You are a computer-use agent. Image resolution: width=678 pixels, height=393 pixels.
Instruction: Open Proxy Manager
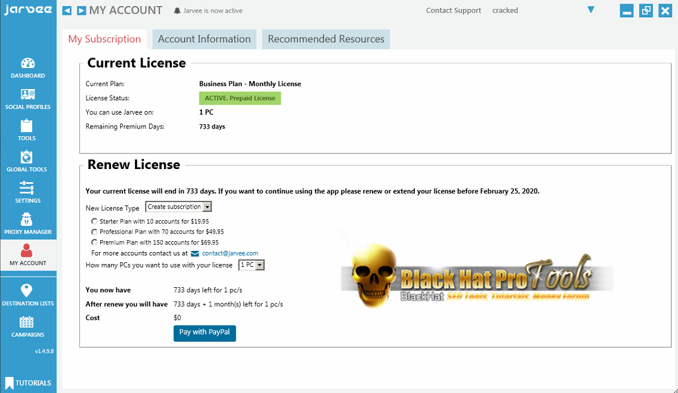click(27, 224)
